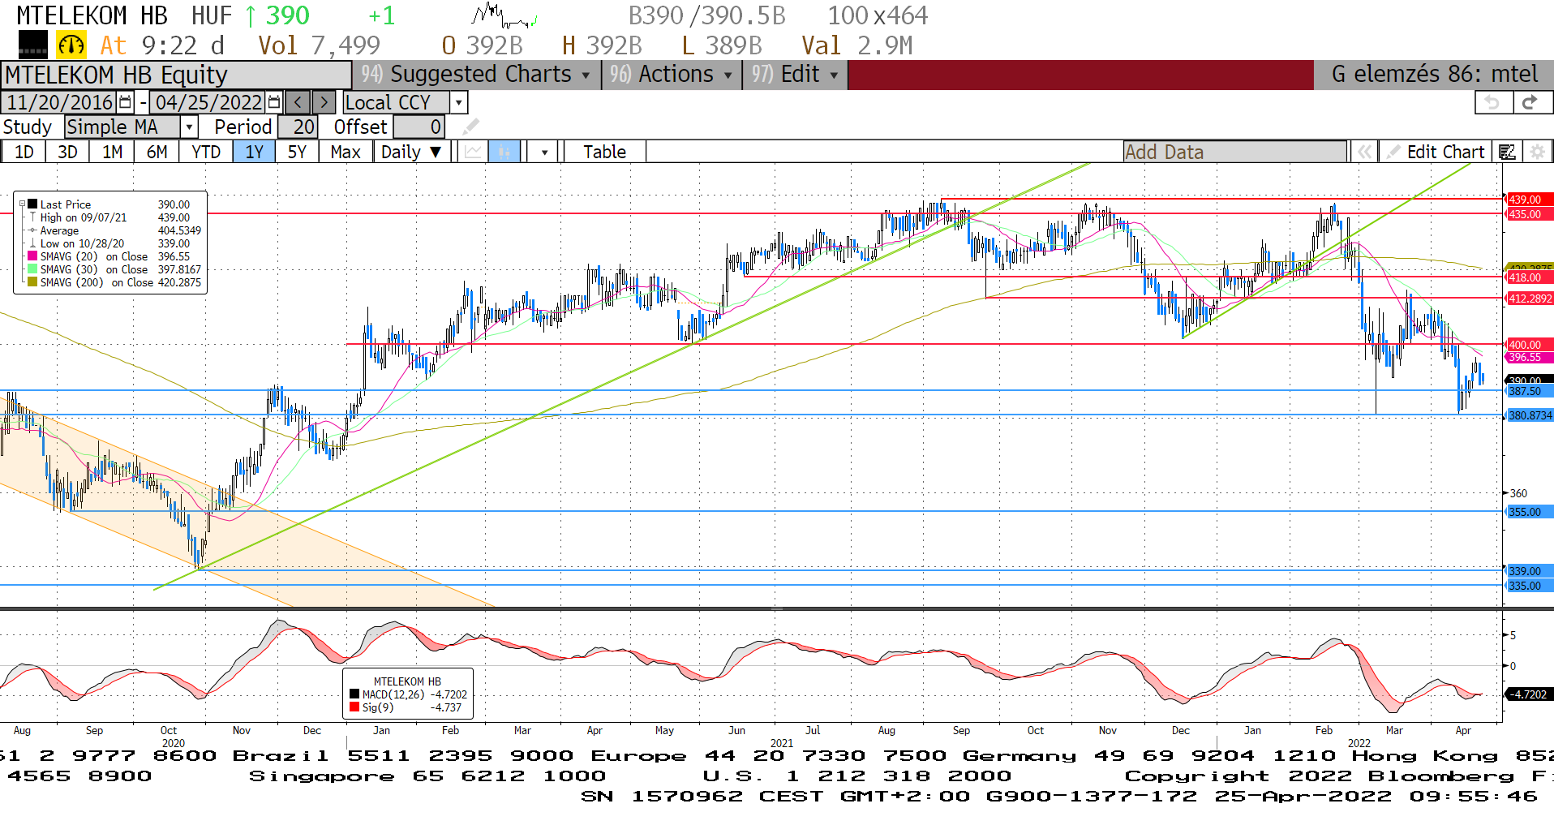Click the Local CCY currency field

pyautogui.click(x=396, y=102)
